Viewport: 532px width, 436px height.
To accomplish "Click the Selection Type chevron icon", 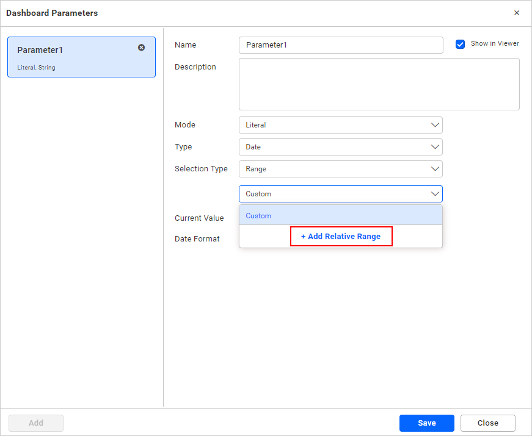I will (x=435, y=168).
